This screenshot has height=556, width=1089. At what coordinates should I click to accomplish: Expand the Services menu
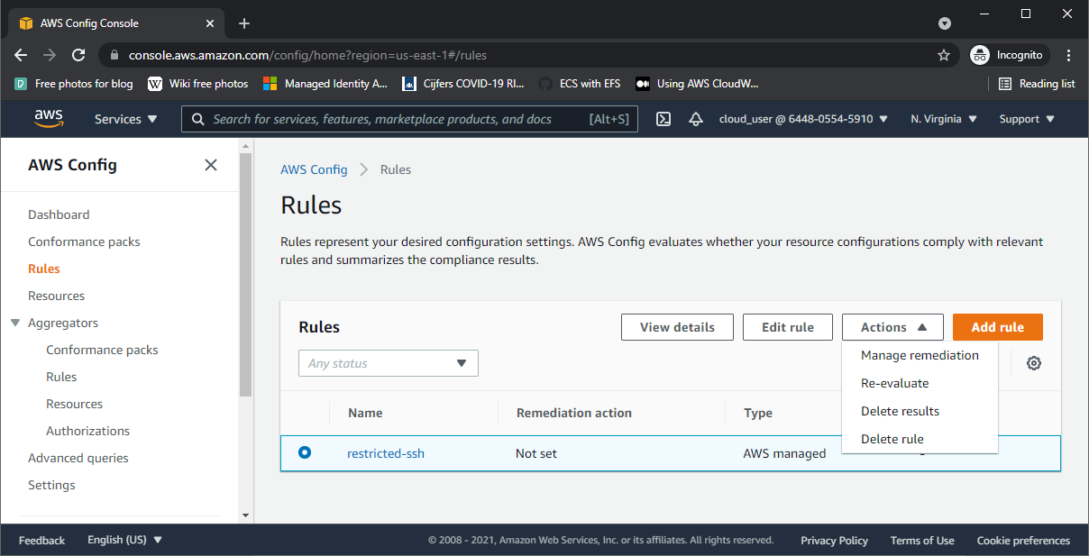[125, 119]
